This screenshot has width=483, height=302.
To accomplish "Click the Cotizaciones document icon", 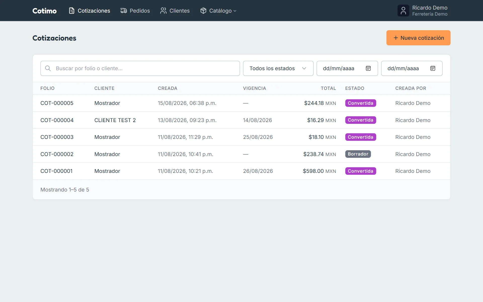I will coord(72,11).
